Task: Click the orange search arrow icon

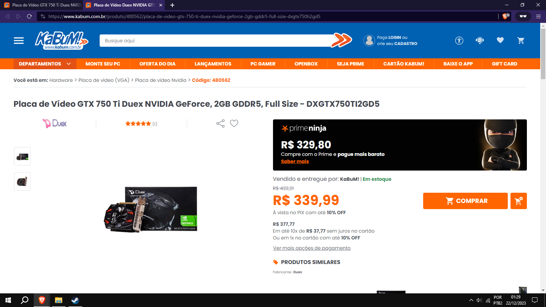Action: (342, 40)
